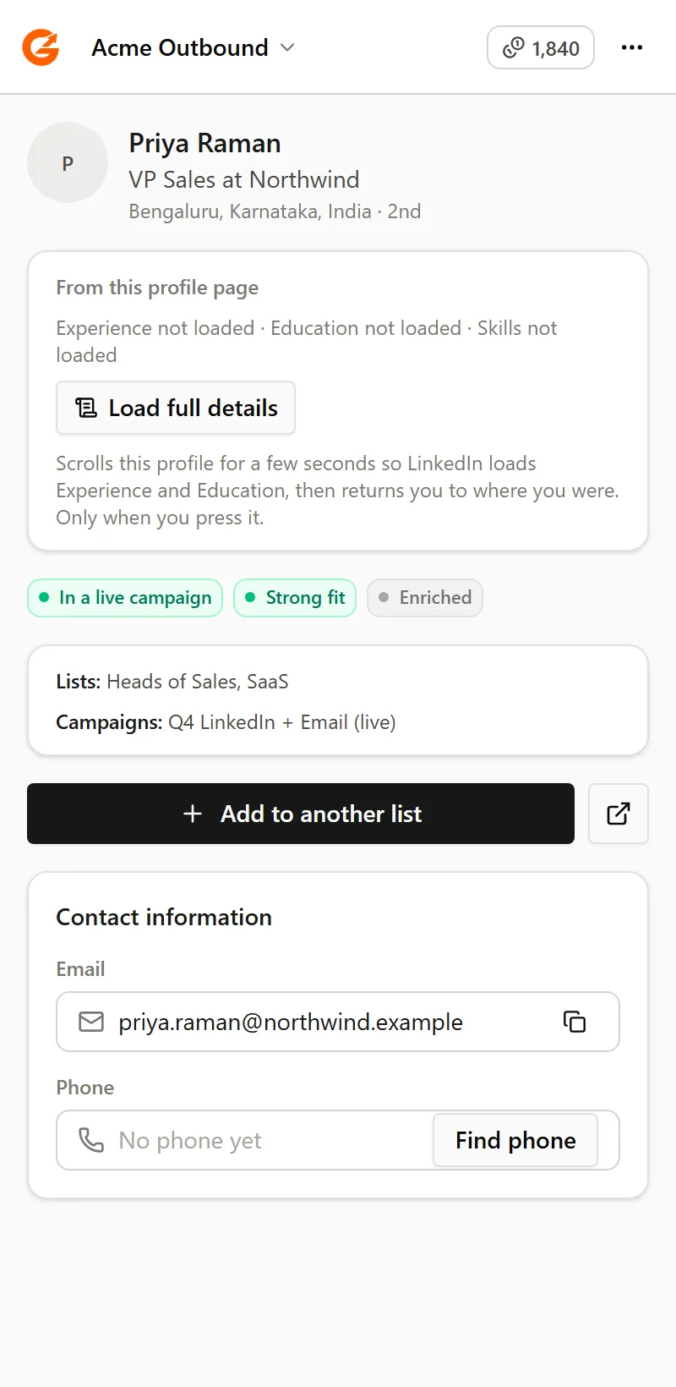Click the Strong fit status chip

295,598
